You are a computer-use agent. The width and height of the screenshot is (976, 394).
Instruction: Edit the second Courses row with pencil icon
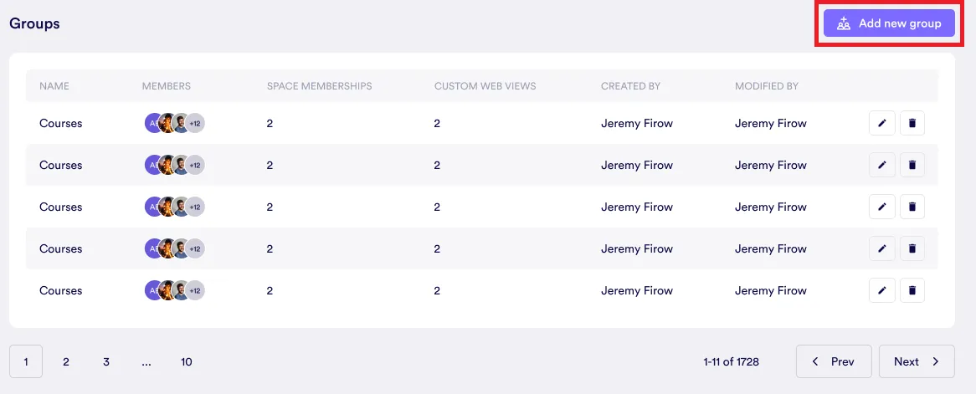[881, 165]
